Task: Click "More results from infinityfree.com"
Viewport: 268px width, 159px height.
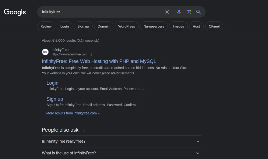Action: [x=73, y=113]
